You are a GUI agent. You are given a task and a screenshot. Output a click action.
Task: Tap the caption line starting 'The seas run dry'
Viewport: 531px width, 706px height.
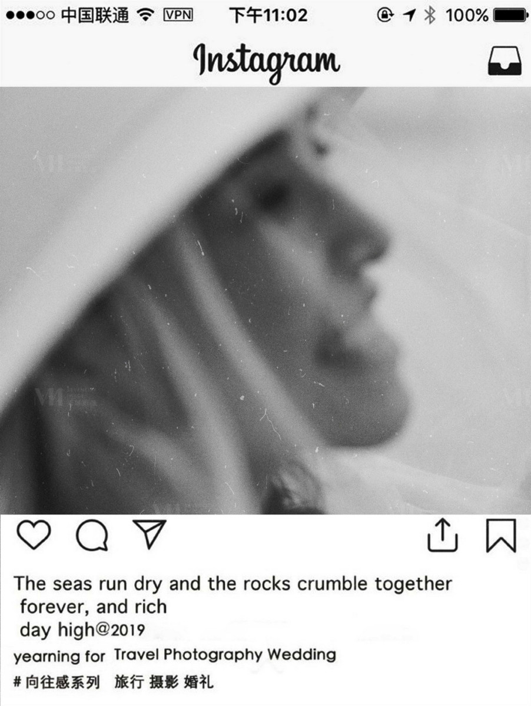(x=233, y=584)
